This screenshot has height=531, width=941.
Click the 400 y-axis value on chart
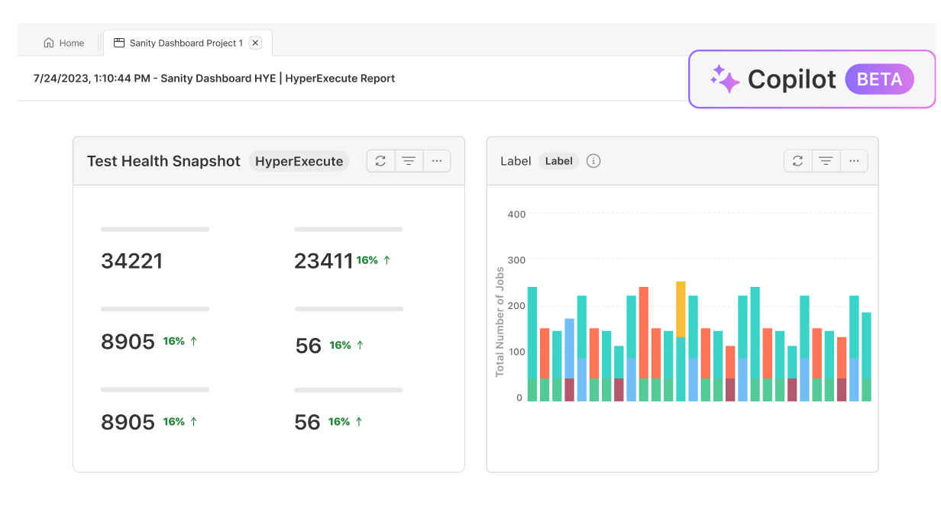coord(516,214)
